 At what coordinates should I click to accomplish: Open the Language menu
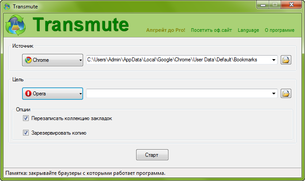[x=248, y=30]
